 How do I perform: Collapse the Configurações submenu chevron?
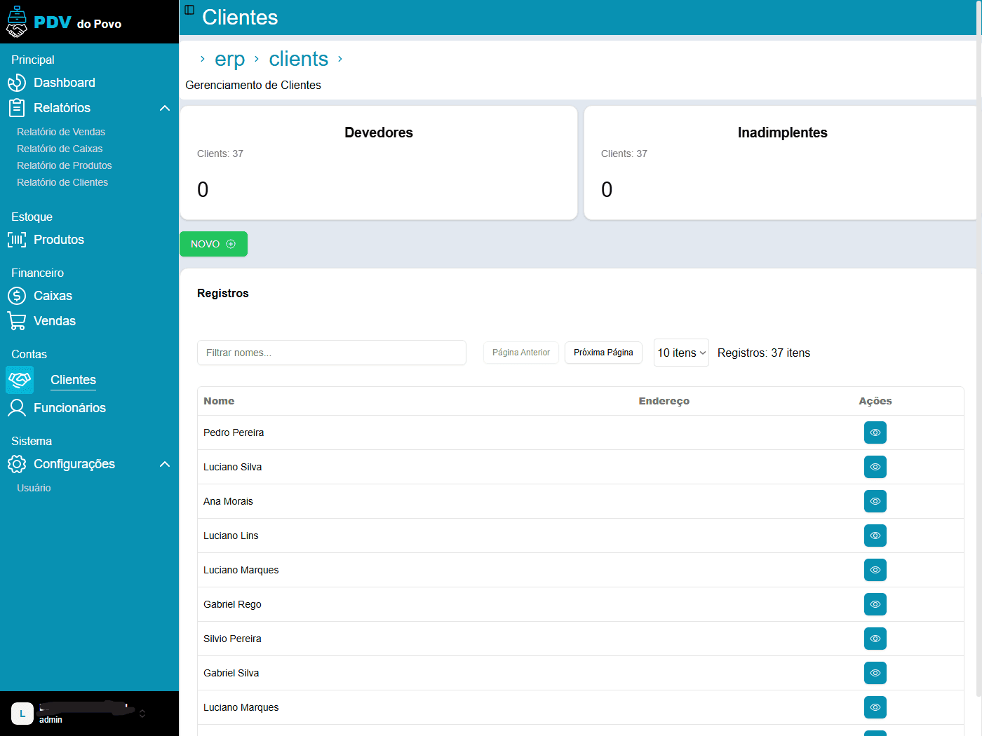click(x=165, y=464)
